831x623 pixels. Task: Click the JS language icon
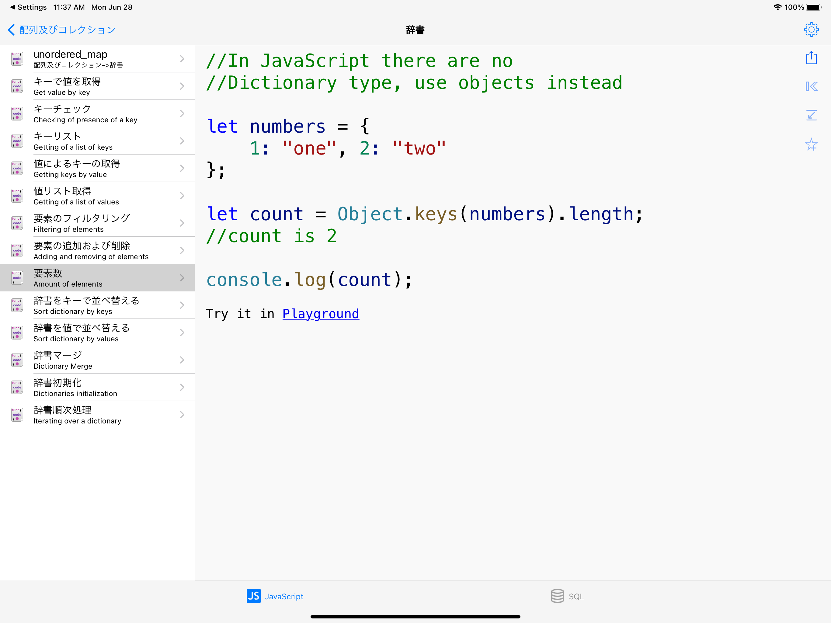253,596
